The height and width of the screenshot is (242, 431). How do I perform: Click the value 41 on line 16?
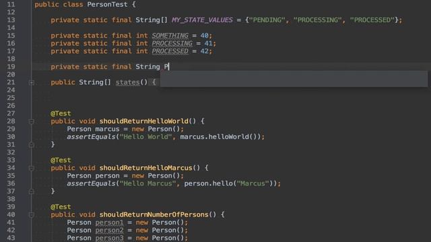(x=208, y=43)
